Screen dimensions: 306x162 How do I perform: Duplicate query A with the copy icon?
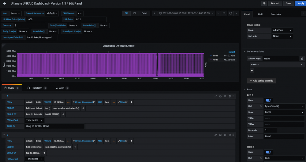pyautogui.click(x=220, y=96)
